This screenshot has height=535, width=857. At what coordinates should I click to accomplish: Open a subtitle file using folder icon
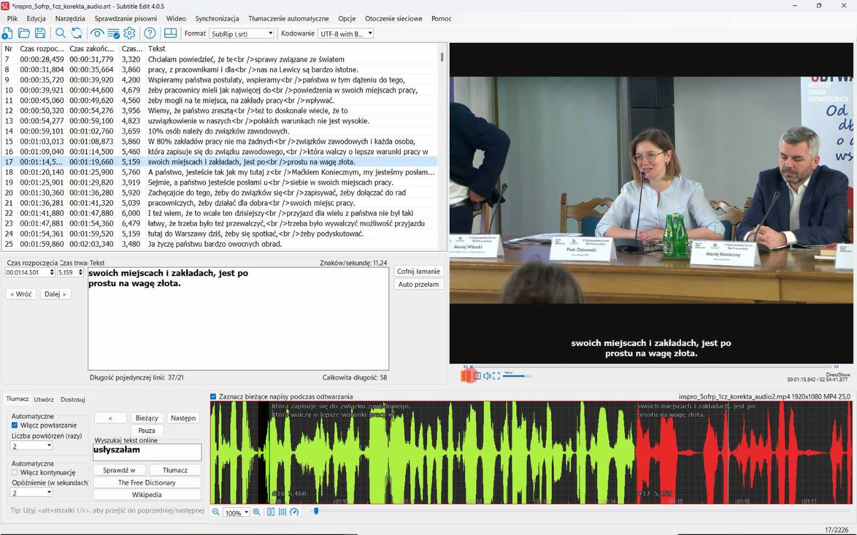coord(24,33)
